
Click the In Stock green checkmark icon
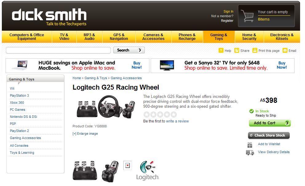pyautogui.click(x=252, y=111)
